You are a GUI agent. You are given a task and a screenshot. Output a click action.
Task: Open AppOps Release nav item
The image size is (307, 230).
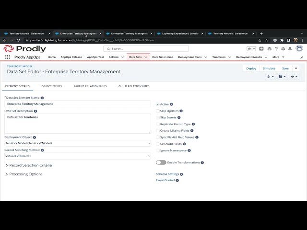pyautogui.click(x=71, y=57)
